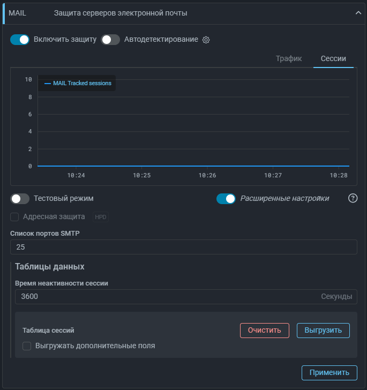
Task: Click the help question mark icon
Action: click(x=353, y=198)
